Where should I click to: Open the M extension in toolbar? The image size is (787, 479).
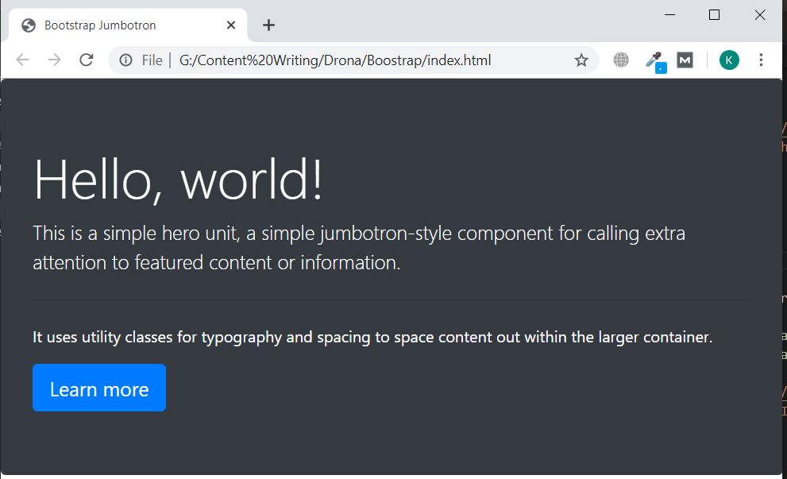coord(685,60)
